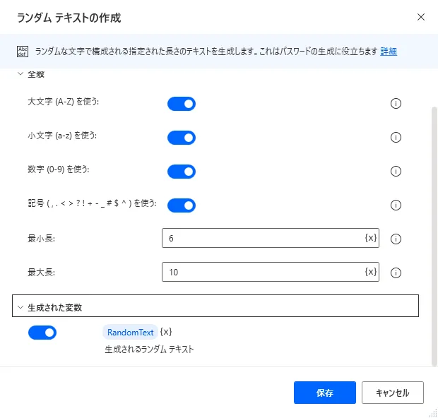Screen dimensions: 438x418
Task: Click the キャンセル button
Action: click(x=392, y=393)
